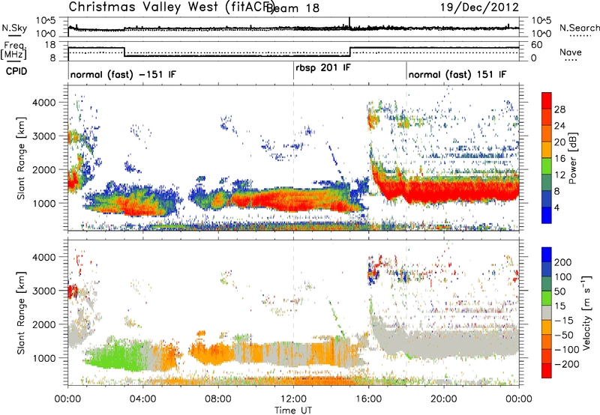Viewport: 600px width, 415px height.
Task: Click the '08:00' time axis tick
Action: 218,399
